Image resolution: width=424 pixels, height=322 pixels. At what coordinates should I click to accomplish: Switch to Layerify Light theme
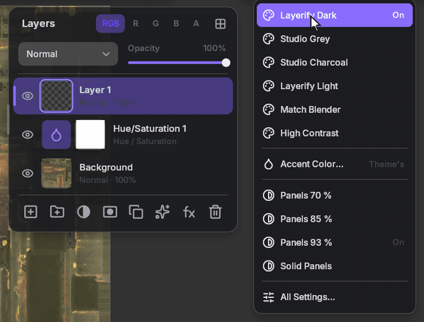pyautogui.click(x=335, y=86)
